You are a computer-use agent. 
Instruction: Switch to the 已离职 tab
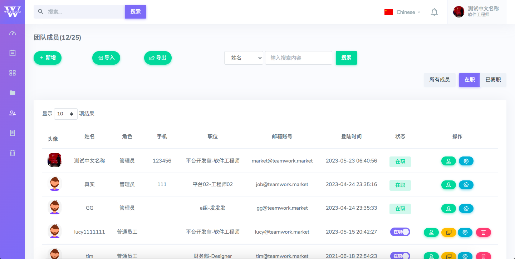(x=493, y=80)
